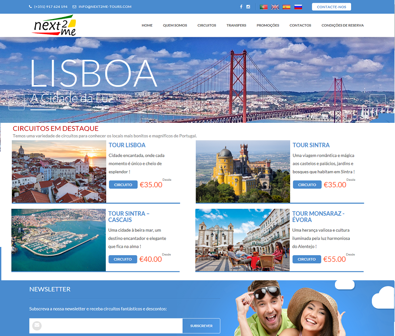Click the envelope icon beside the email address
Viewport: 395px width, 336px height.
(x=74, y=7)
